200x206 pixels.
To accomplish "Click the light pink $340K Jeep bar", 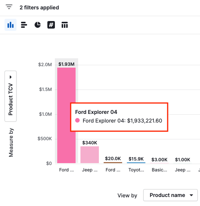I will pos(89,154).
